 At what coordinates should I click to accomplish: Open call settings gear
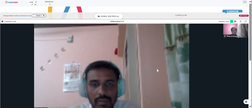[x=3, y=21]
